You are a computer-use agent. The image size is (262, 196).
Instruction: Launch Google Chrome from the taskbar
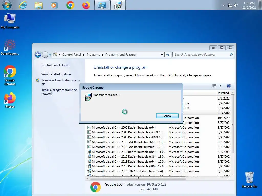(x=70, y=5)
